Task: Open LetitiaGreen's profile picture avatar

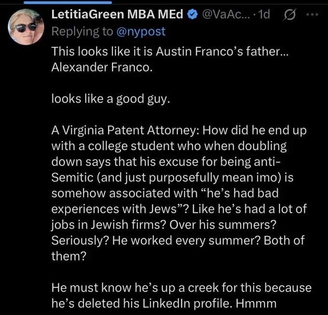Action: pos(26,27)
